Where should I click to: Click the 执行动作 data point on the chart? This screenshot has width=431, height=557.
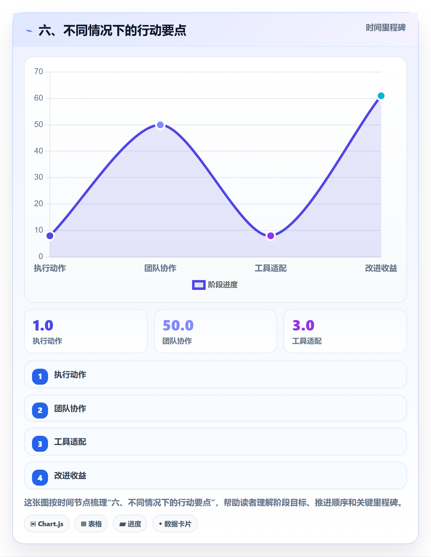50,236
